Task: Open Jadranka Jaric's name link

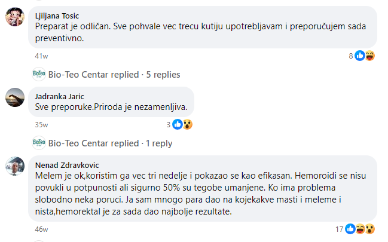Action: (x=60, y=96)
